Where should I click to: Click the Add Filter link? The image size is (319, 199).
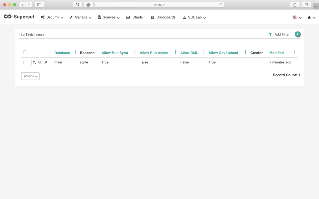coord(282,34)
